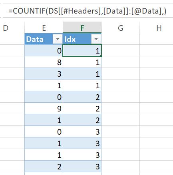173x175 pixels.
Task: Open the Data column filter dropdown
Action: point(58,39)
